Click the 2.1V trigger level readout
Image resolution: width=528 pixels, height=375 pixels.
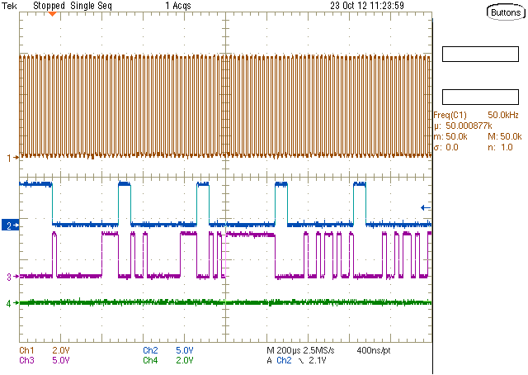pos(317,360)
